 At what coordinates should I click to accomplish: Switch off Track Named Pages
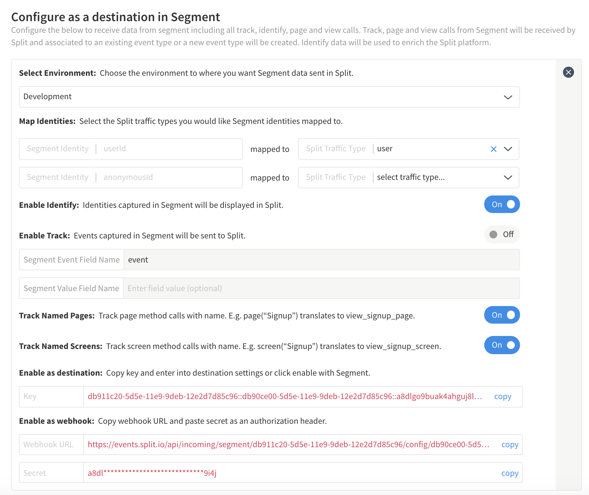click(501, 315)
